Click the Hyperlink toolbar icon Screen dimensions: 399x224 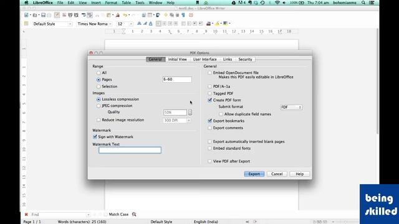(144, 15)
